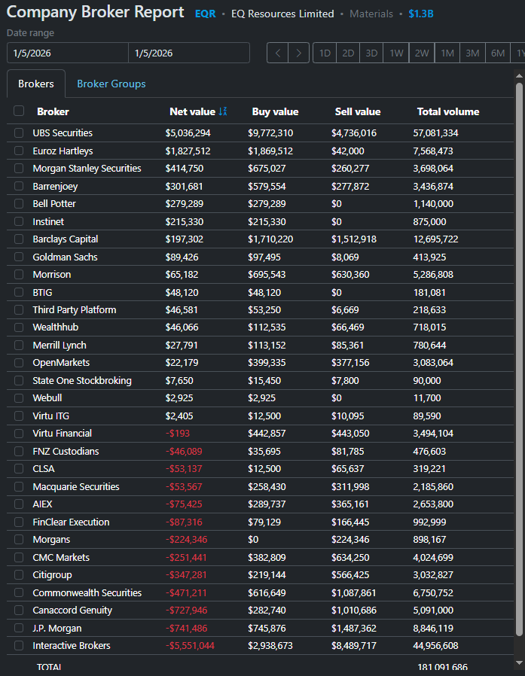
Task: Click the EQ Resources Limited company name
Action: [x=282, y=14]
